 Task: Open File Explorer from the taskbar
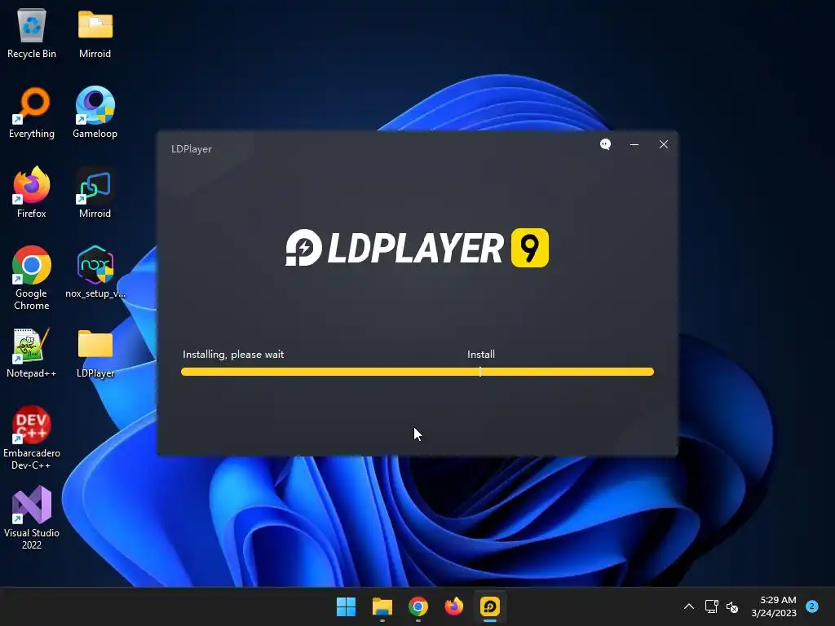(x=382, y=606)
